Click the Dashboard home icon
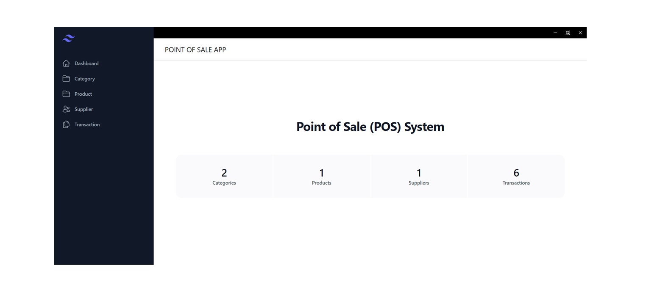 coord(66,64)
